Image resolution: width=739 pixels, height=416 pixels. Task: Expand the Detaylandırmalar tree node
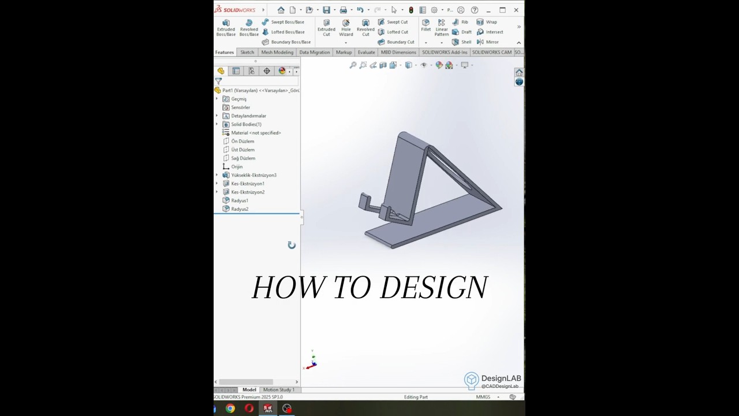click(x=217, y=116)
